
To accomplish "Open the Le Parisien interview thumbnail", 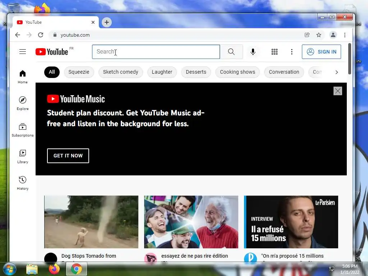I will (291, 222).
